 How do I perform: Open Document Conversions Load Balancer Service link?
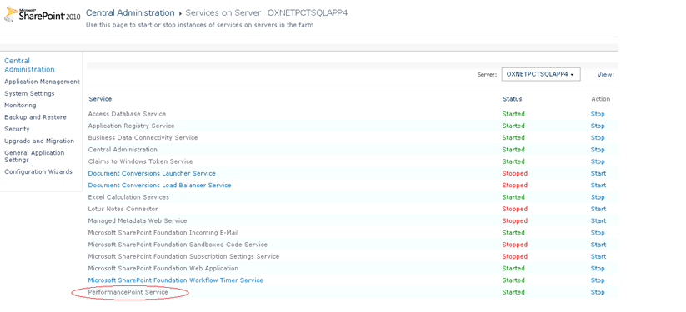point(160,186)
